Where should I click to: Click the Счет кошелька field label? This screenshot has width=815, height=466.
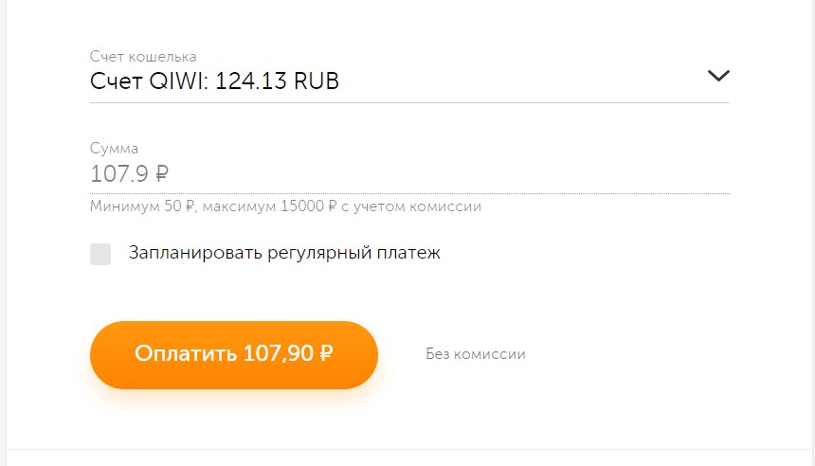click(x=143, y=56)
